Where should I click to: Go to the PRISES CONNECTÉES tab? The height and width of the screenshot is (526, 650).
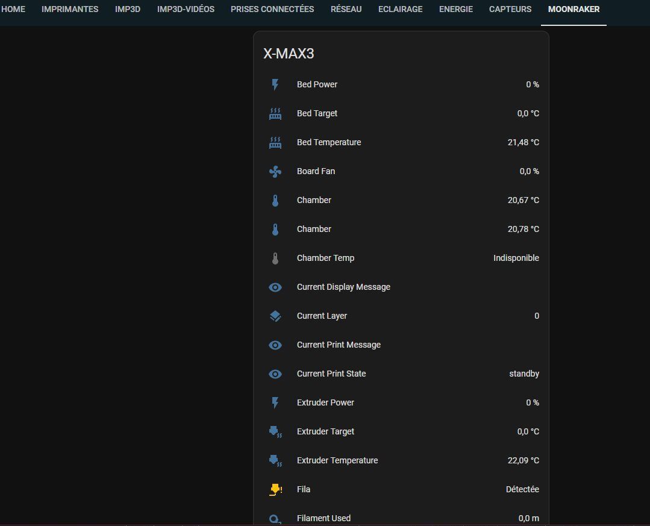click(272, 9)
